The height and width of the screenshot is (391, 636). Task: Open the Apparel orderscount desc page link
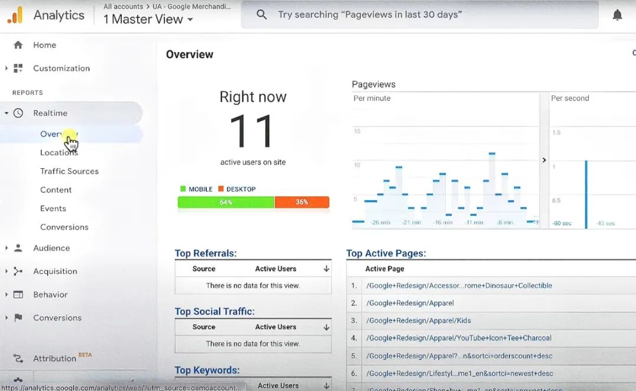click(459, 356)
